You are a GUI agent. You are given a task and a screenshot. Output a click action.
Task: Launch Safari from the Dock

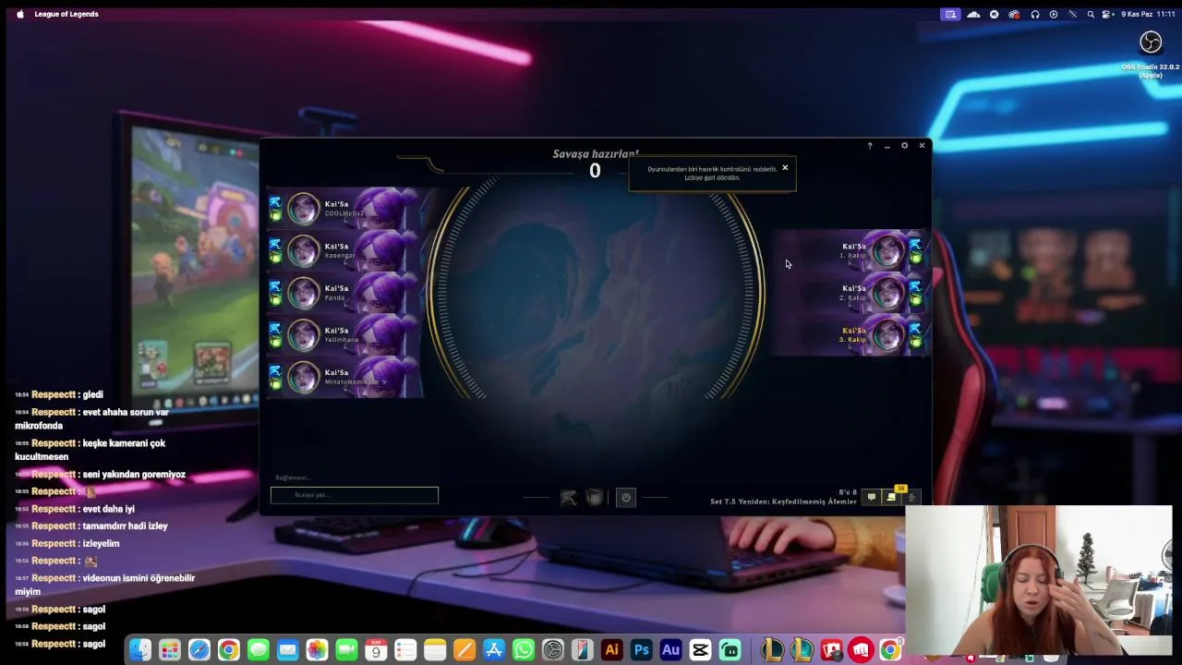(x=199, y=650)
